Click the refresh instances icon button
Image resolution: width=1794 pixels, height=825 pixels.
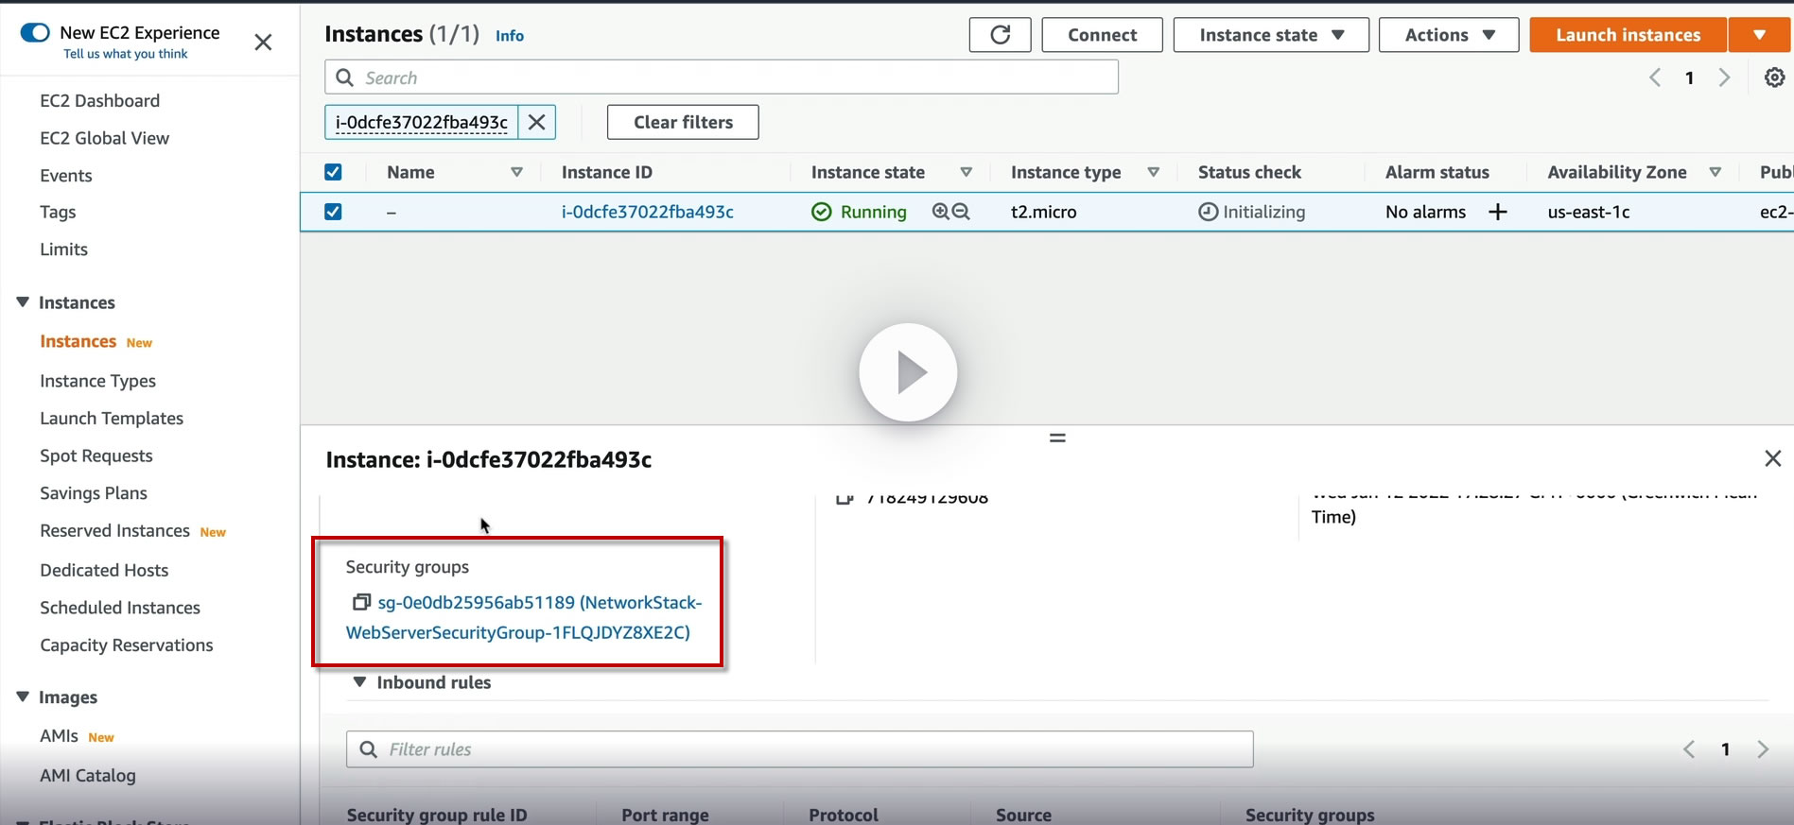[1000, 35]
